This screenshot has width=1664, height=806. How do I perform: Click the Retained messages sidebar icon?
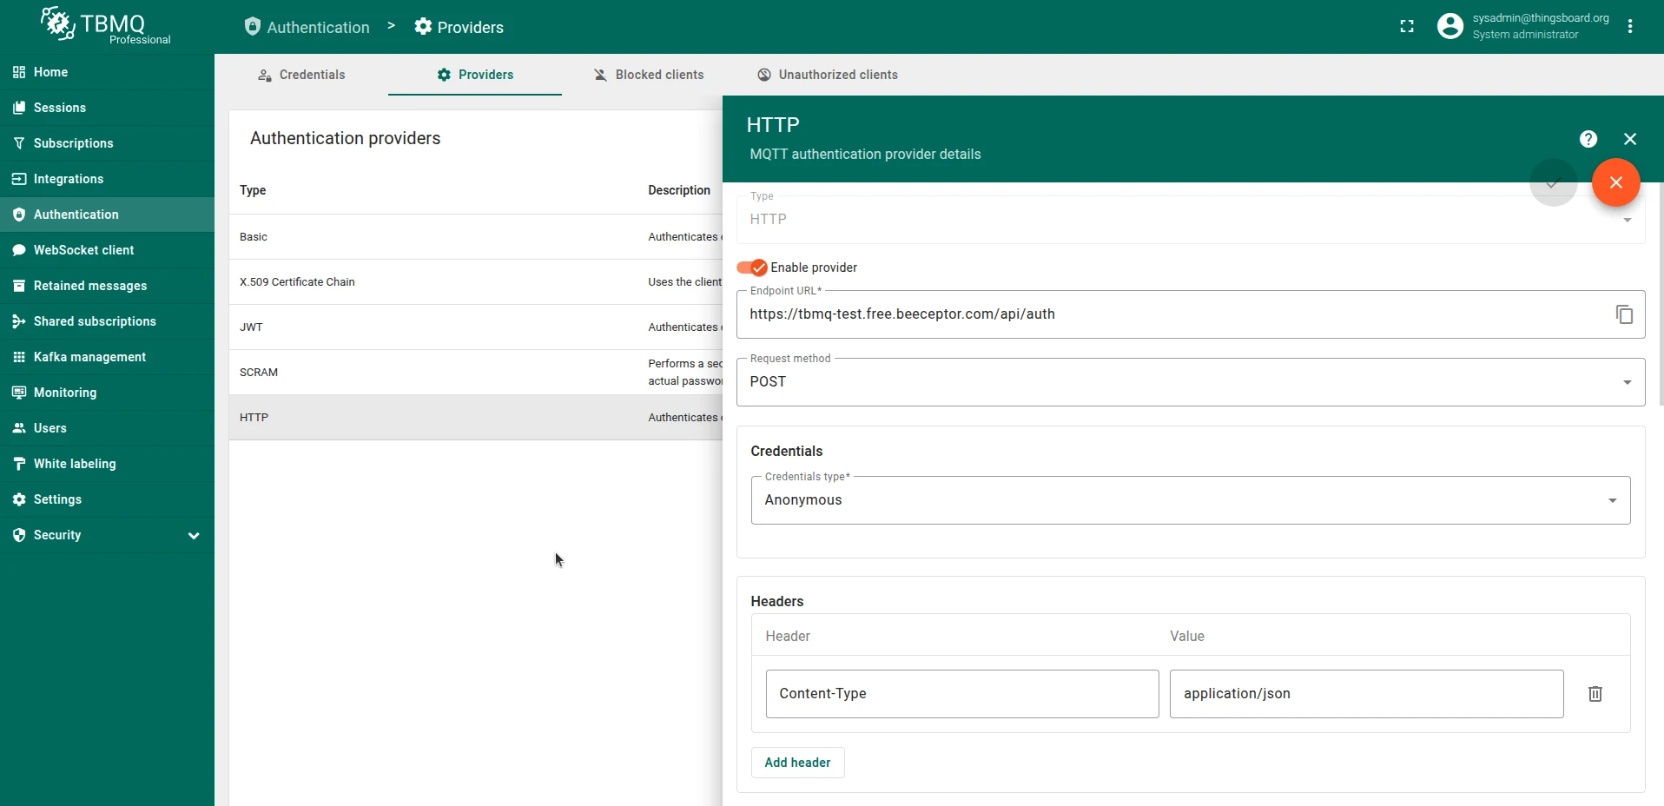click(x=19, y=286)
